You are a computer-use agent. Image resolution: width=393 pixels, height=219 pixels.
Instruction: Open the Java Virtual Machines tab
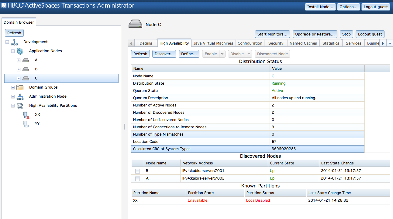[213, 43]
